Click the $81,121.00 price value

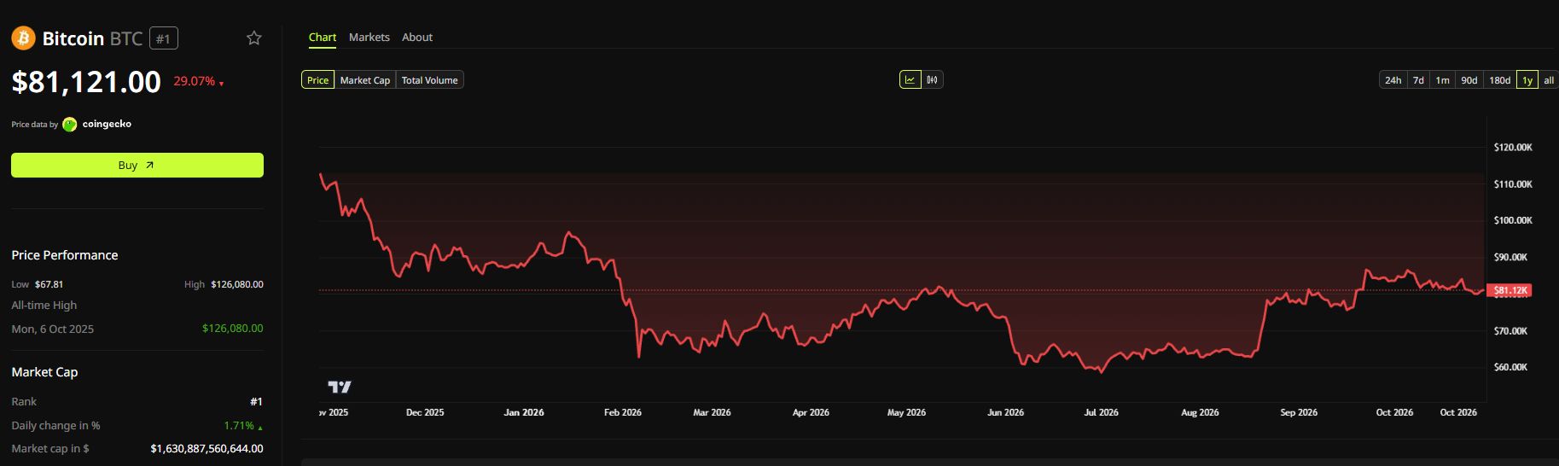pos(86,82)
